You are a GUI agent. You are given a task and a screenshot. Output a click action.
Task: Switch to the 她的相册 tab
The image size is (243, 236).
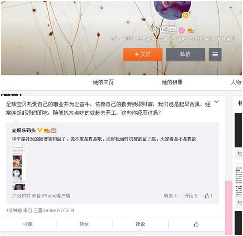[x=172, y=82]
